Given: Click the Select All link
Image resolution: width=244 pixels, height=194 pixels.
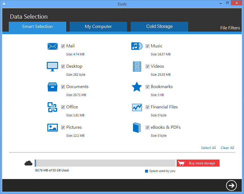Looking at the screenshot, I should click(x=208, y=148).
